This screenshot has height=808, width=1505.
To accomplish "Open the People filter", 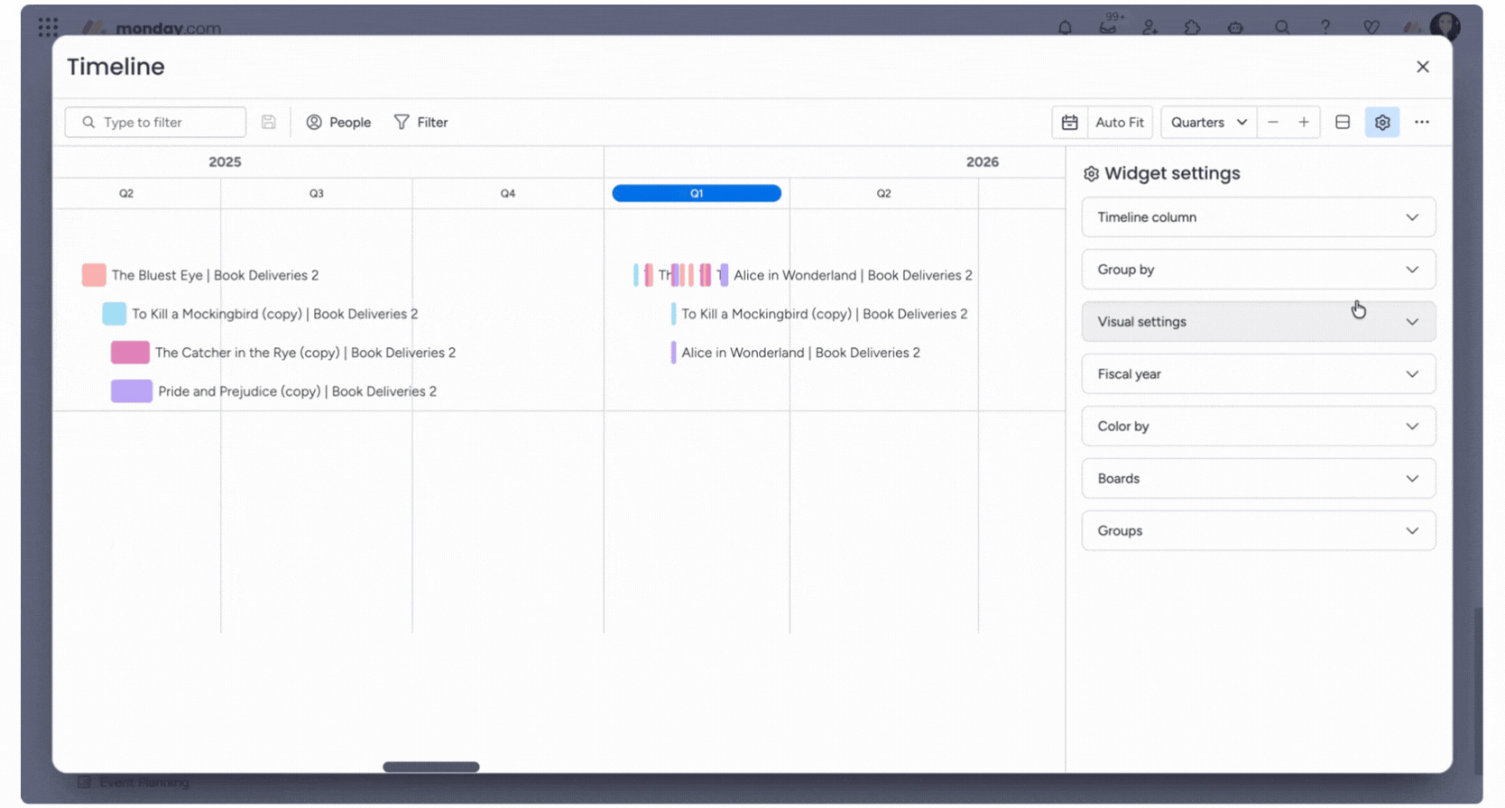I will coord(338,123).
